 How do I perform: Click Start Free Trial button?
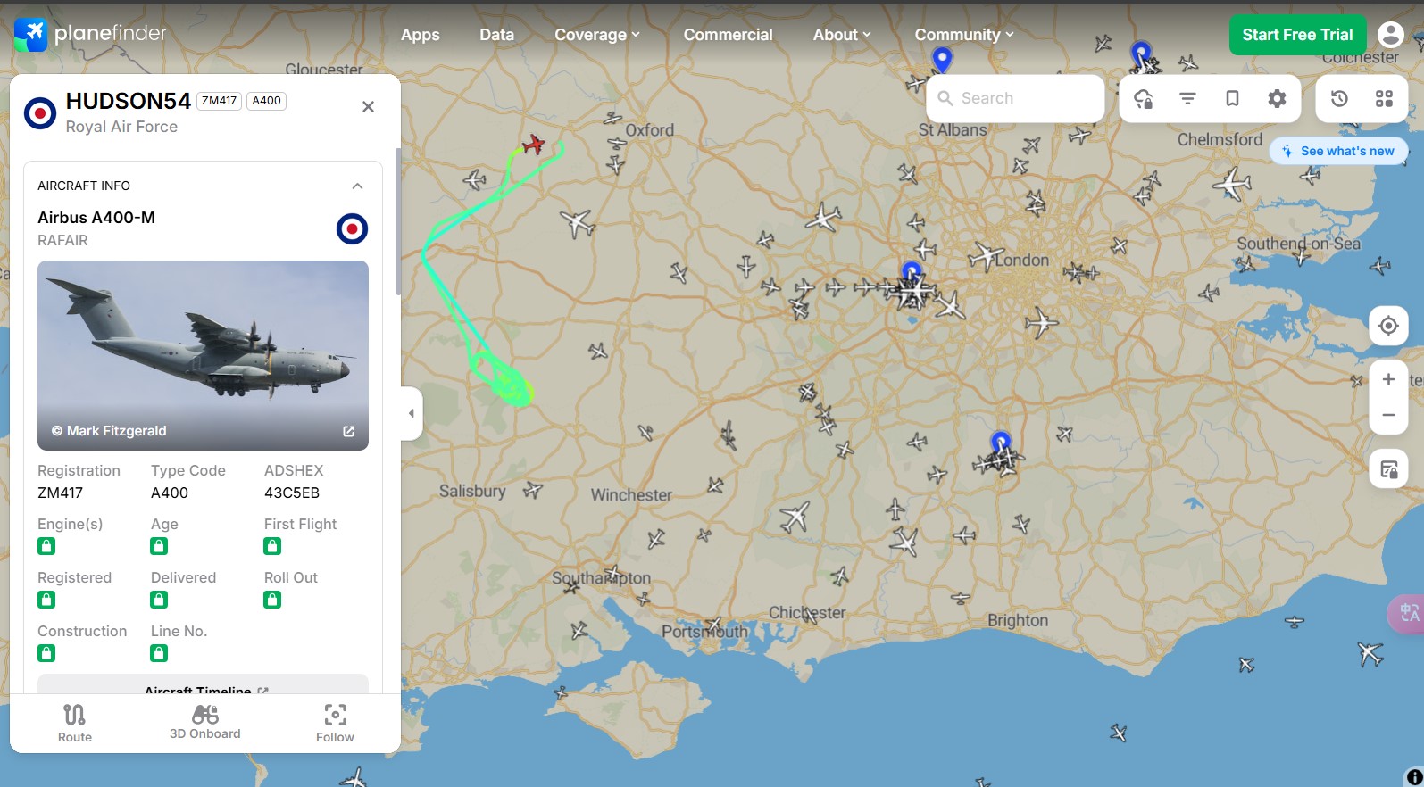pos(1297,35)
